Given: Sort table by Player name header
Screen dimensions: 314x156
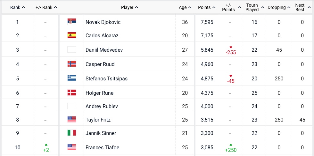Looking at the screenshot, I should 129,7.
